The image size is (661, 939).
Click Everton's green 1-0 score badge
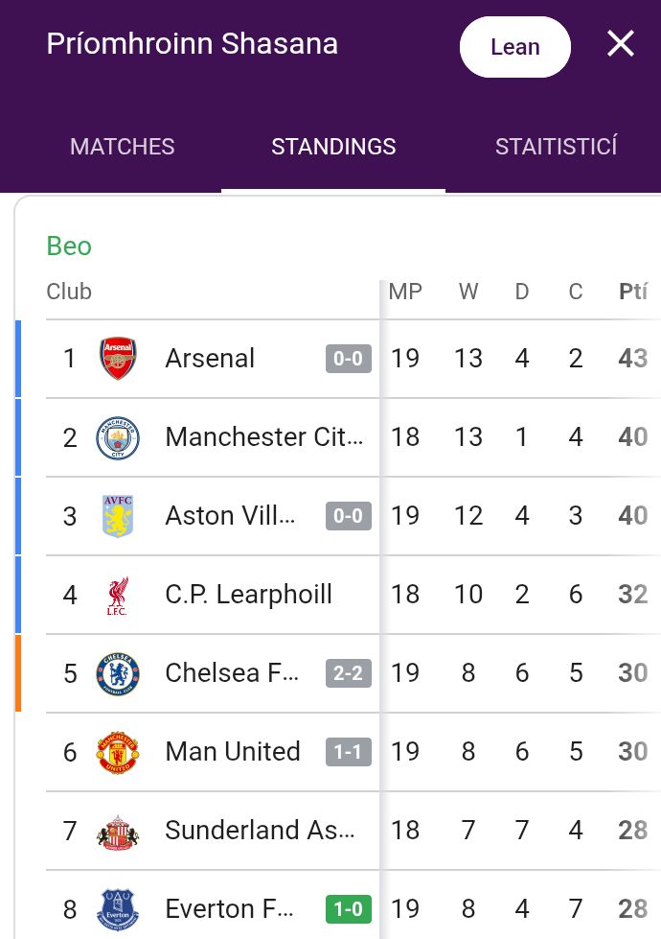[348, 909]
